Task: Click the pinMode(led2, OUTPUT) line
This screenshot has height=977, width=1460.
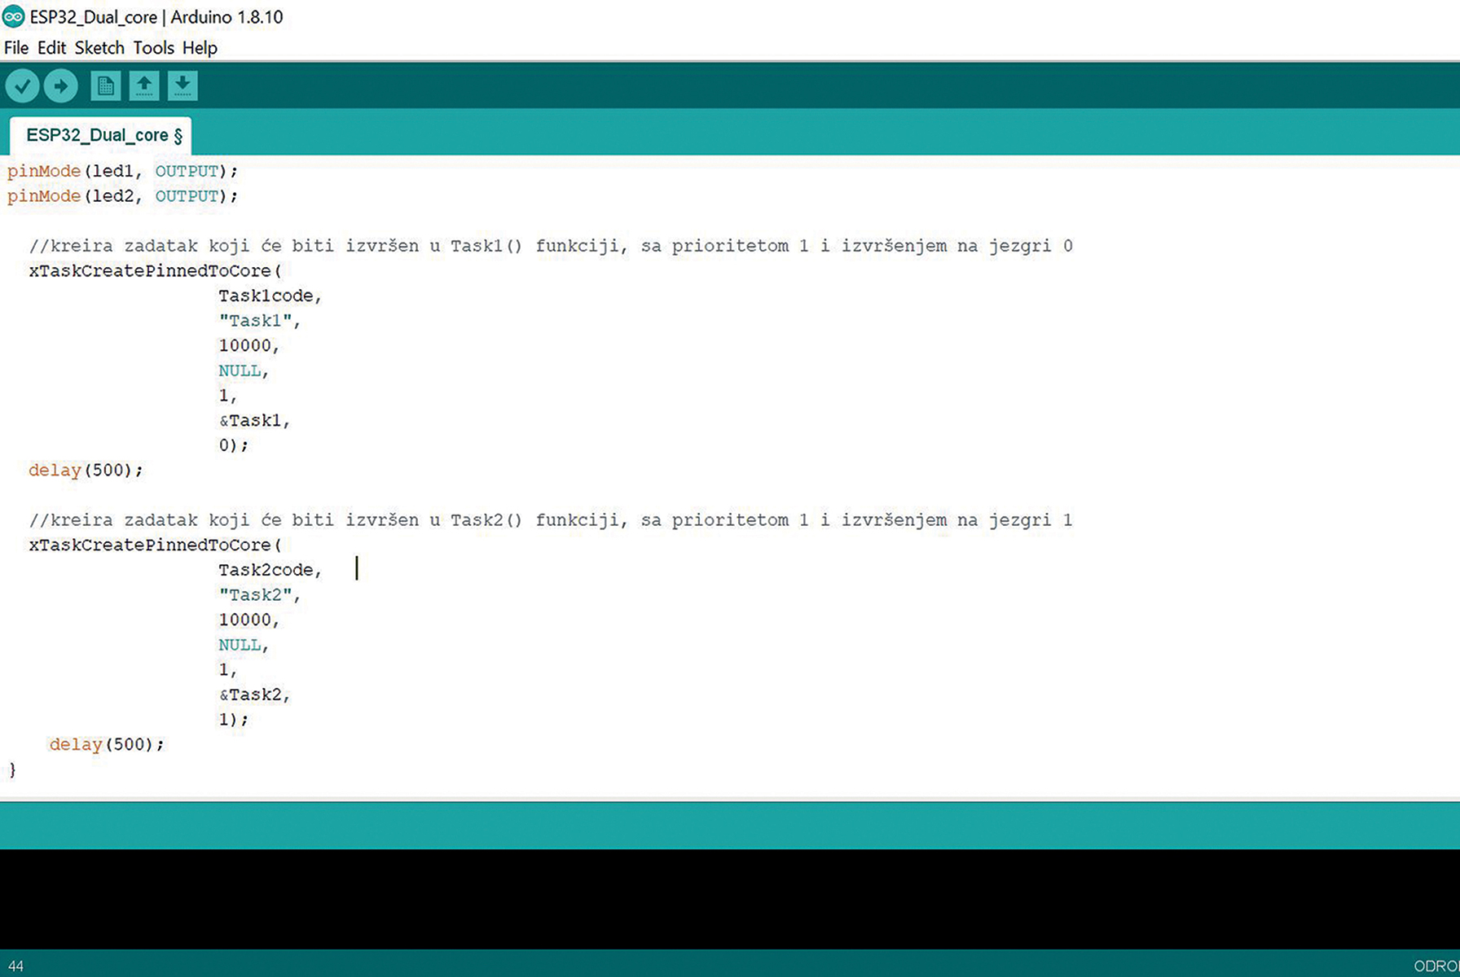Action: (122, 196)
